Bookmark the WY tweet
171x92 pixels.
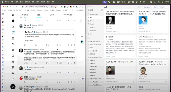[x=71, y=73]
